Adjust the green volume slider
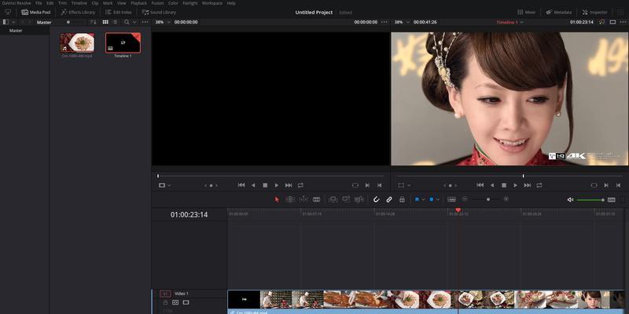Image resolution: width=629 pixels, height=314 pixels. click(590, 200)
